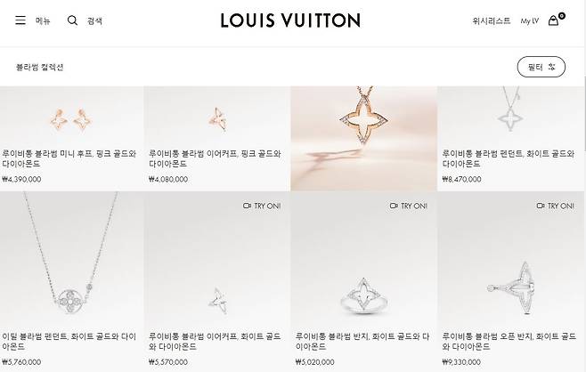
Task: Click the 검색 search label
Action: [x=94, y=21]
